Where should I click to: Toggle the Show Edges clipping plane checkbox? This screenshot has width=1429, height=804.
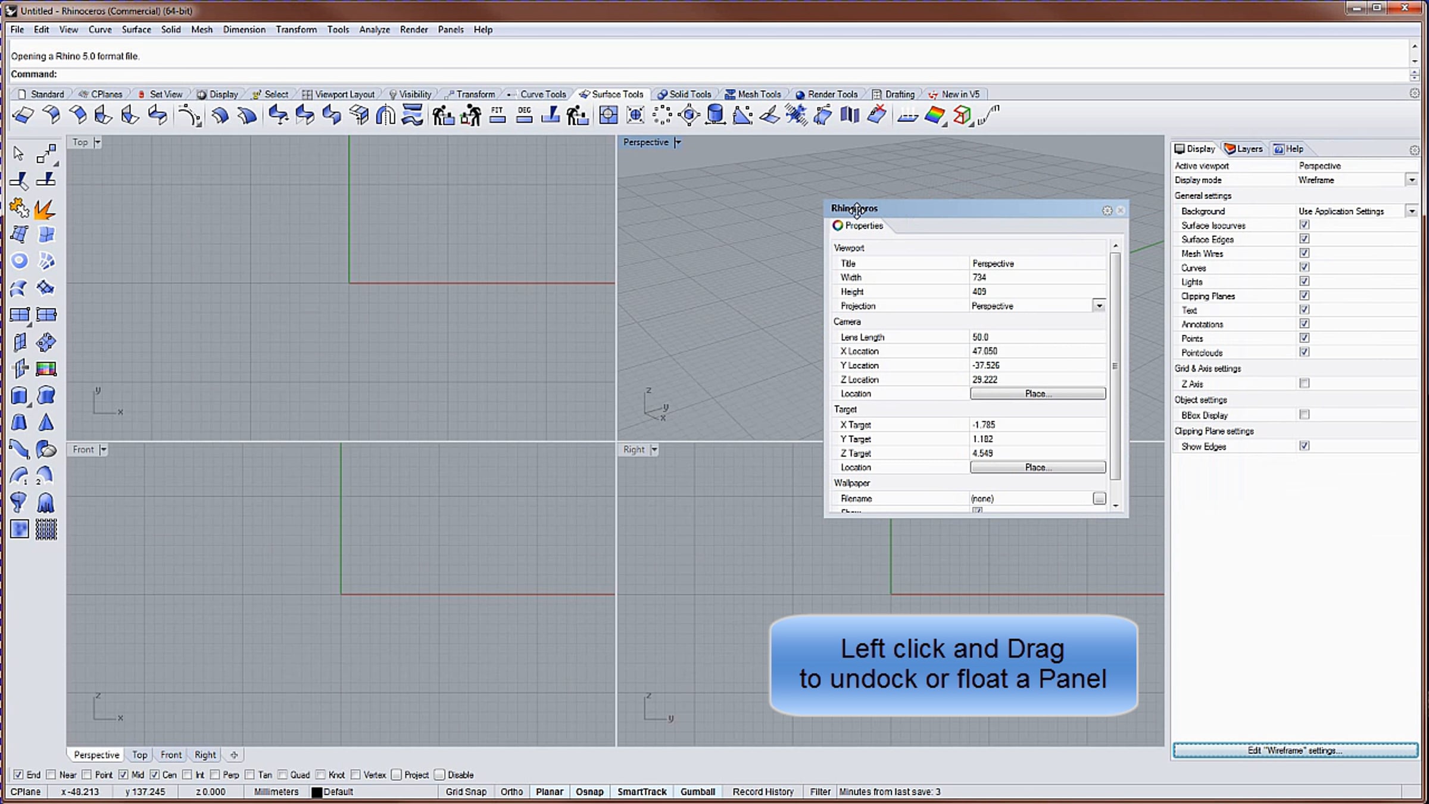tap(1304, 445)
